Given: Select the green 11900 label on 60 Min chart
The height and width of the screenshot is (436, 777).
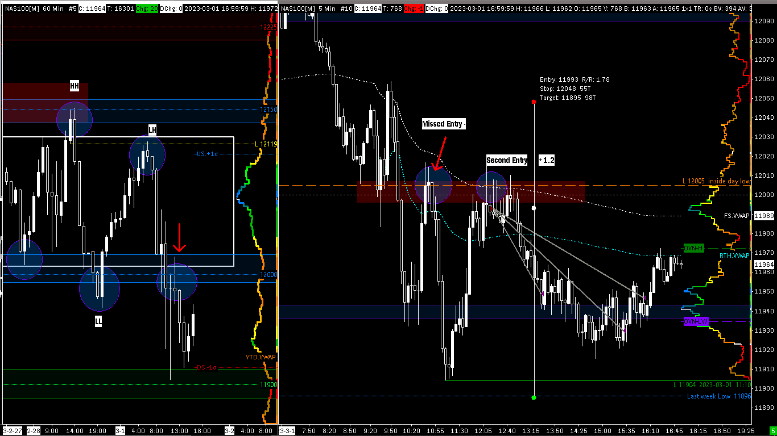Looking at the screenshot, I should point(268,385).
